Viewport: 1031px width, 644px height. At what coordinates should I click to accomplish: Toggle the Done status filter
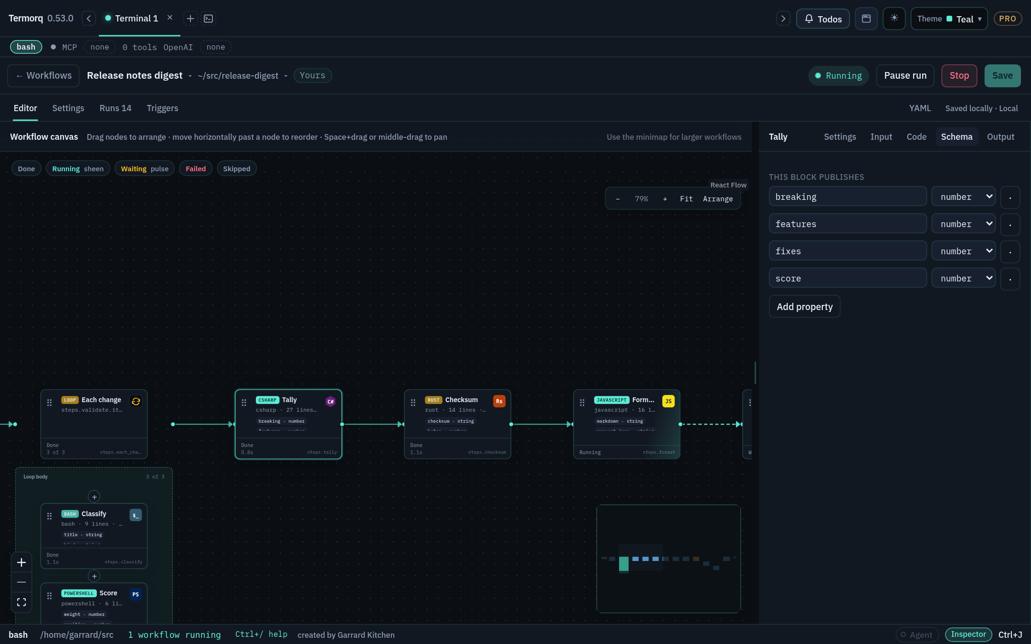coord(26,169)
